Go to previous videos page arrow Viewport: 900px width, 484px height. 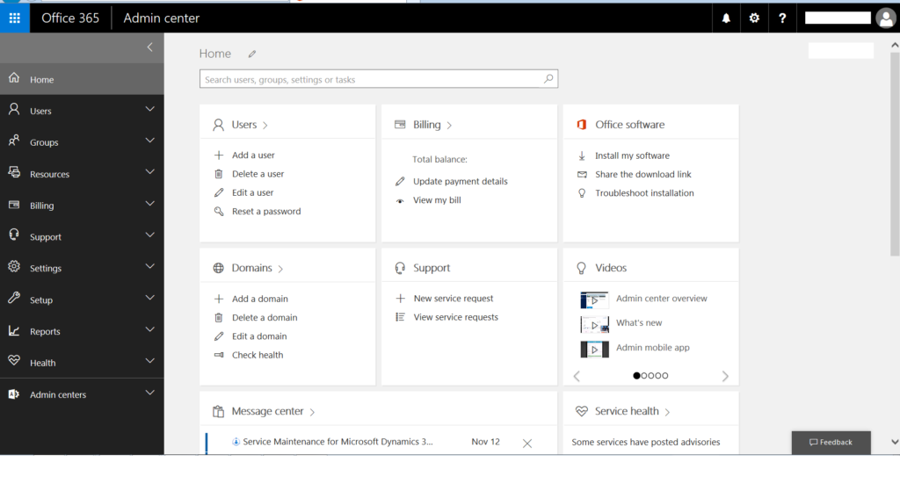[x=577, y=376]
